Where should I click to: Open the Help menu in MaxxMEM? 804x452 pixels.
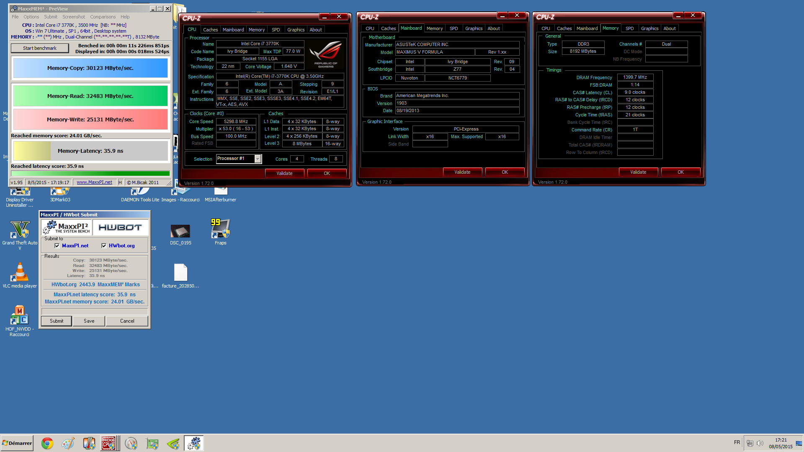tap(125, 17)
